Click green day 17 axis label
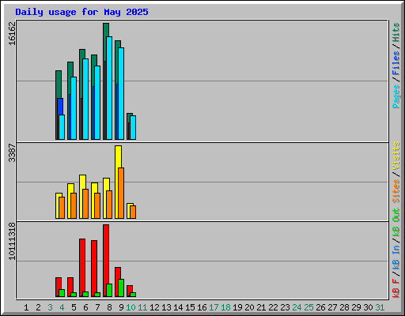 click(x=214, y=307)
